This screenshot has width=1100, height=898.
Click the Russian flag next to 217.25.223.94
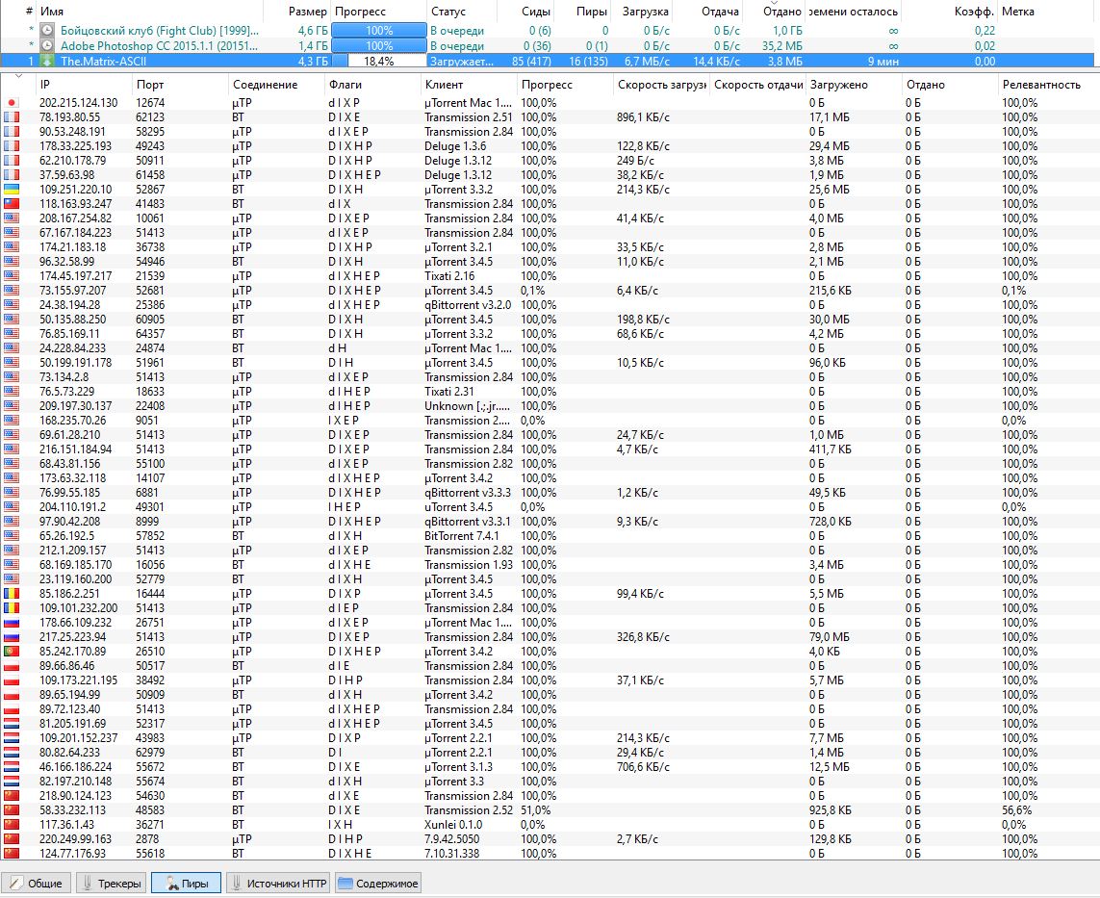click(12, 637)
